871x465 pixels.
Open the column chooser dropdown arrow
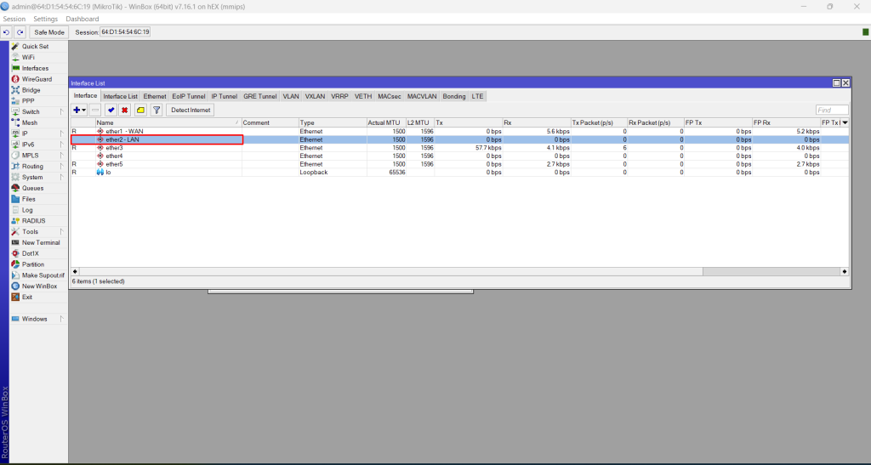845,122
